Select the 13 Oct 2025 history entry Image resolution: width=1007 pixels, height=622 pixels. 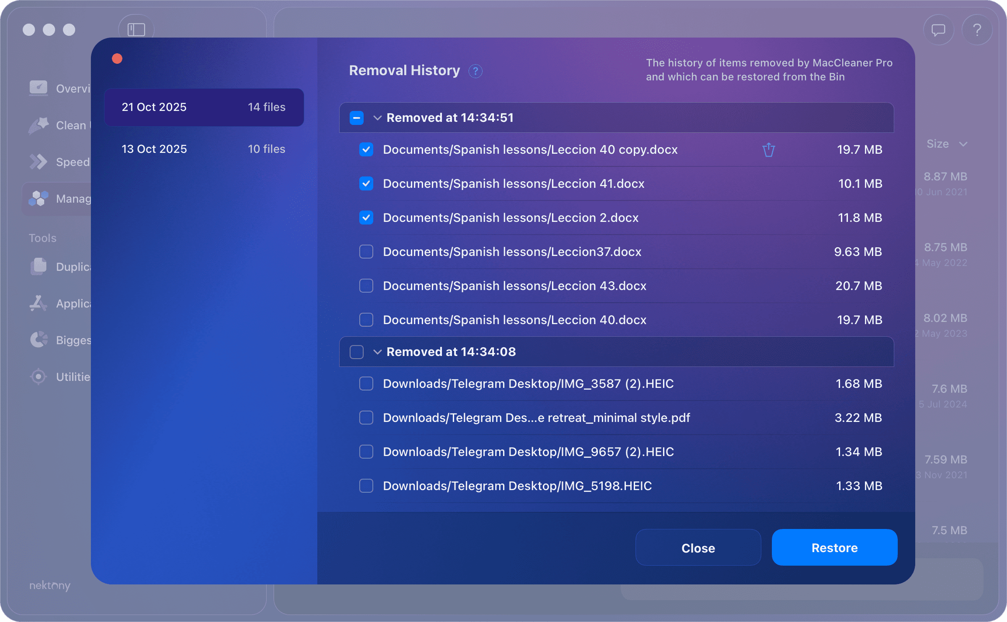tap(203, 149)
